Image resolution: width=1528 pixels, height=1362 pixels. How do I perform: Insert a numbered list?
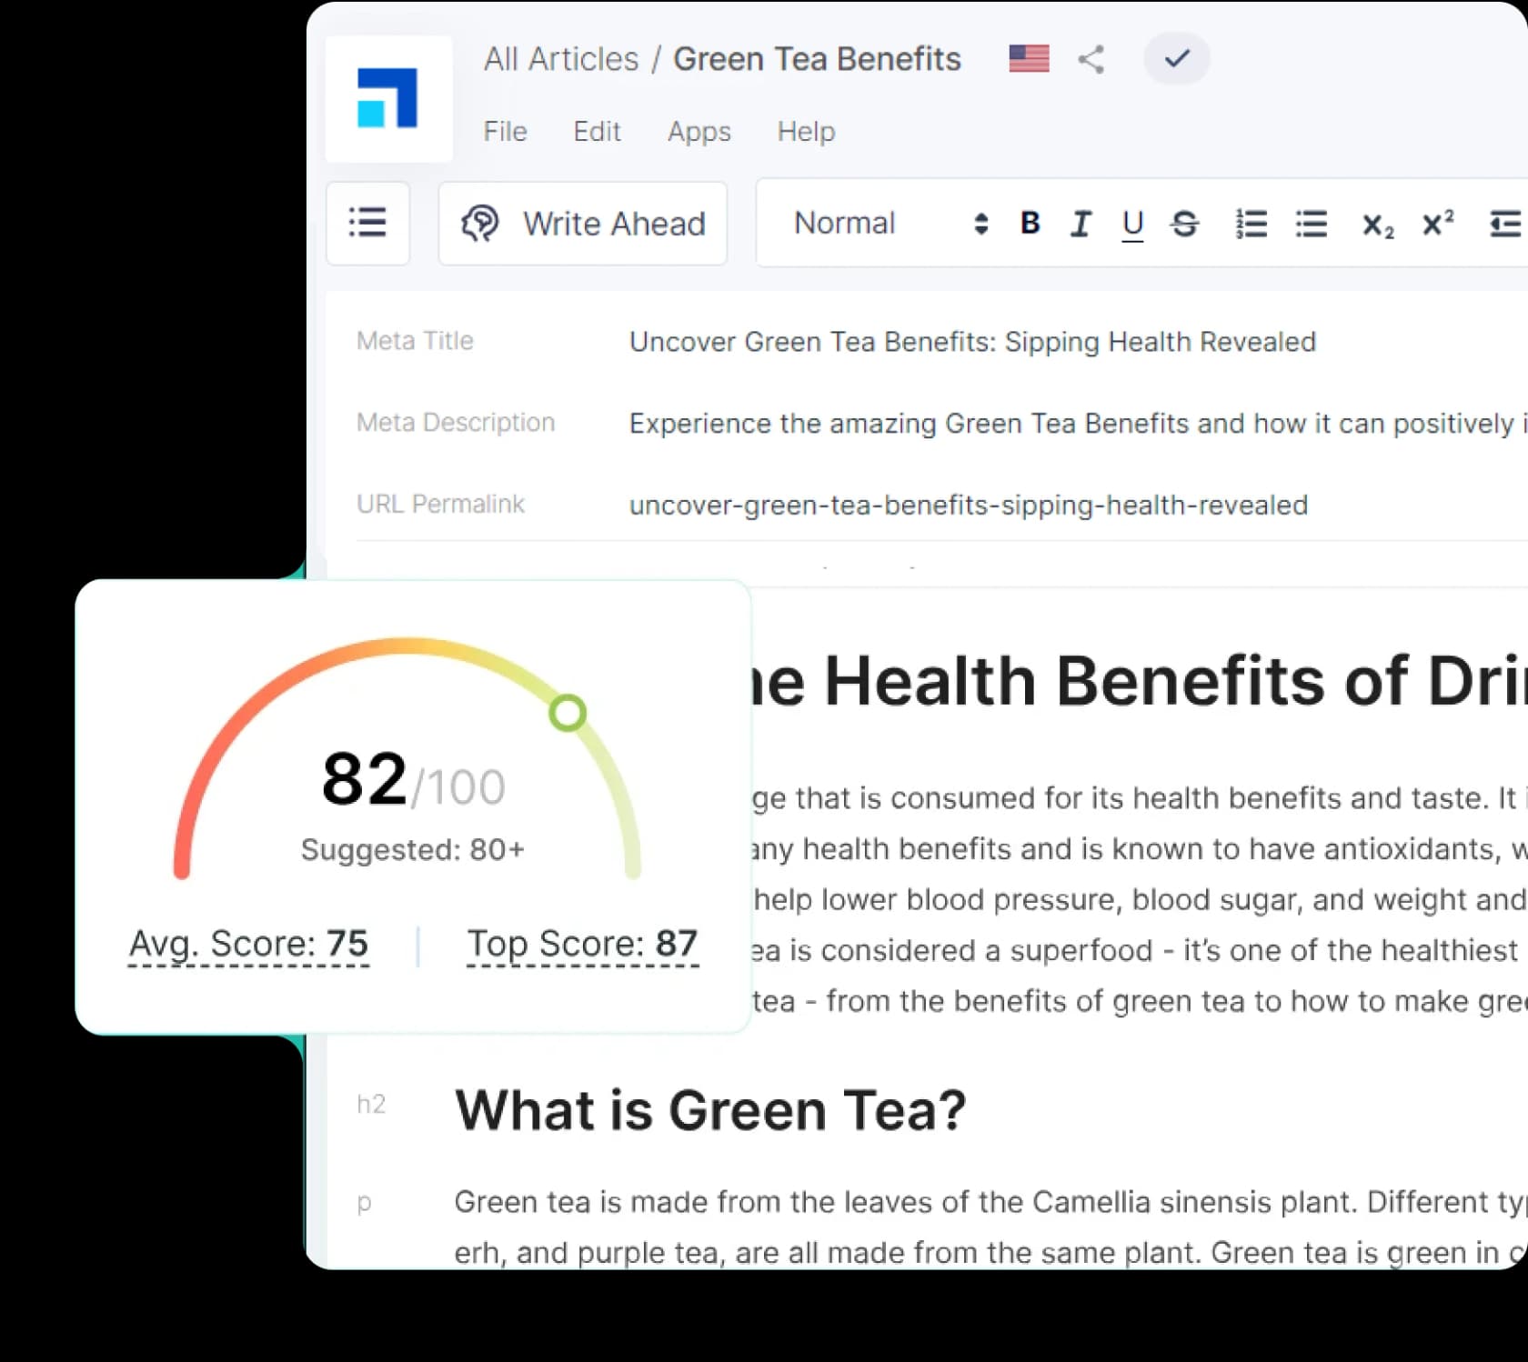(x=1252, y=224)
